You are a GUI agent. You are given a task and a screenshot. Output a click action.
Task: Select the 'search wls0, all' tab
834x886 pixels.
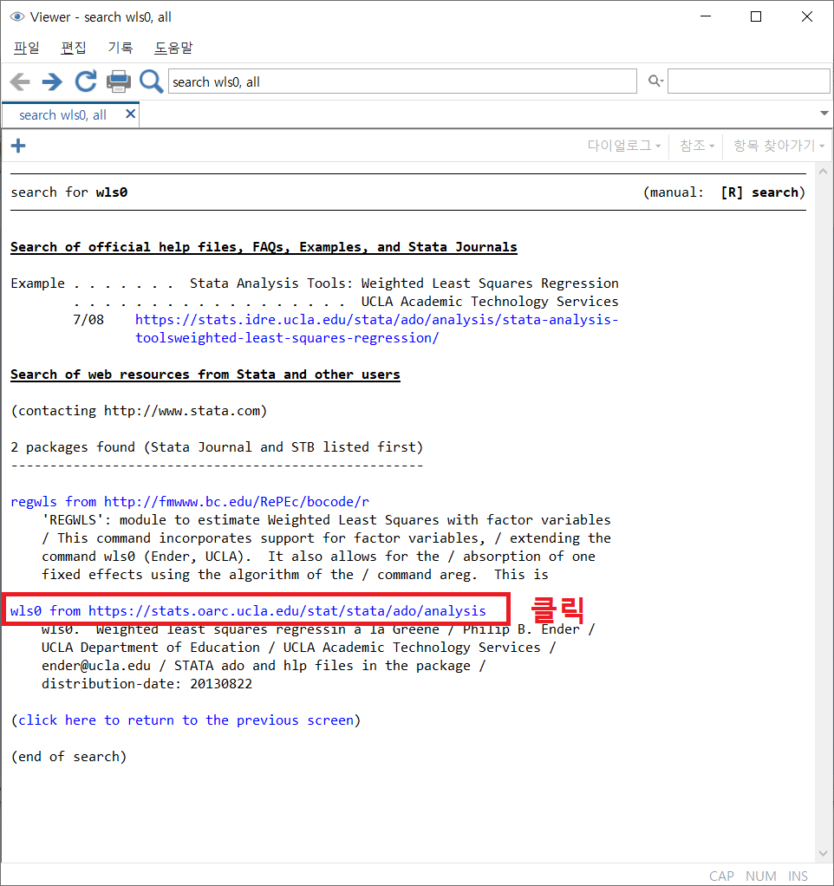coord(62,114)
